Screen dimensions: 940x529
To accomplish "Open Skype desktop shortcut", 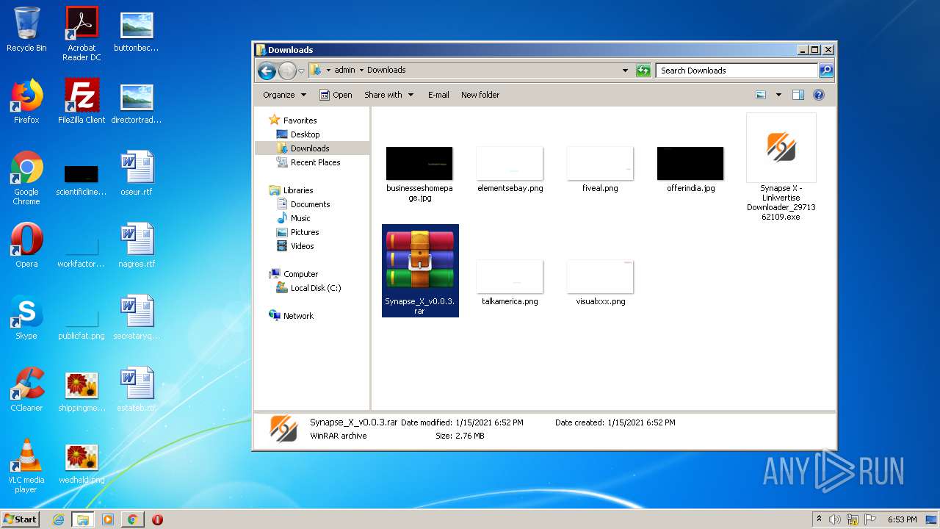I will [26, 318].
